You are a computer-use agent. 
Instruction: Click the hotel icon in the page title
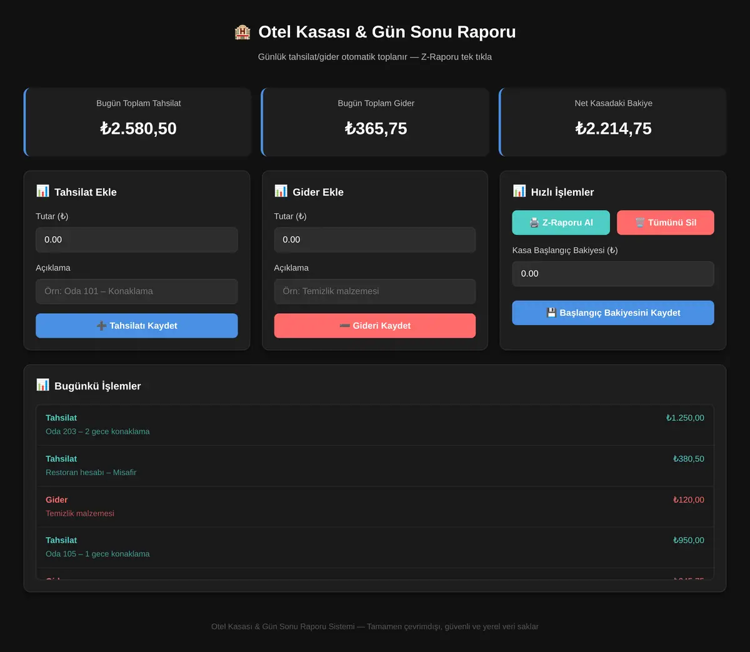(x=242, y=32)
